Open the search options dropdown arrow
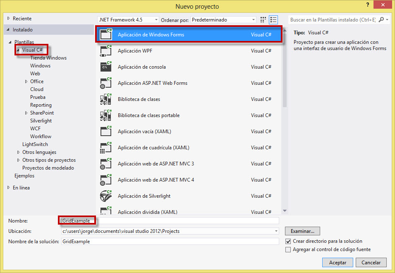The image size is (395, 273). point(387,19)
